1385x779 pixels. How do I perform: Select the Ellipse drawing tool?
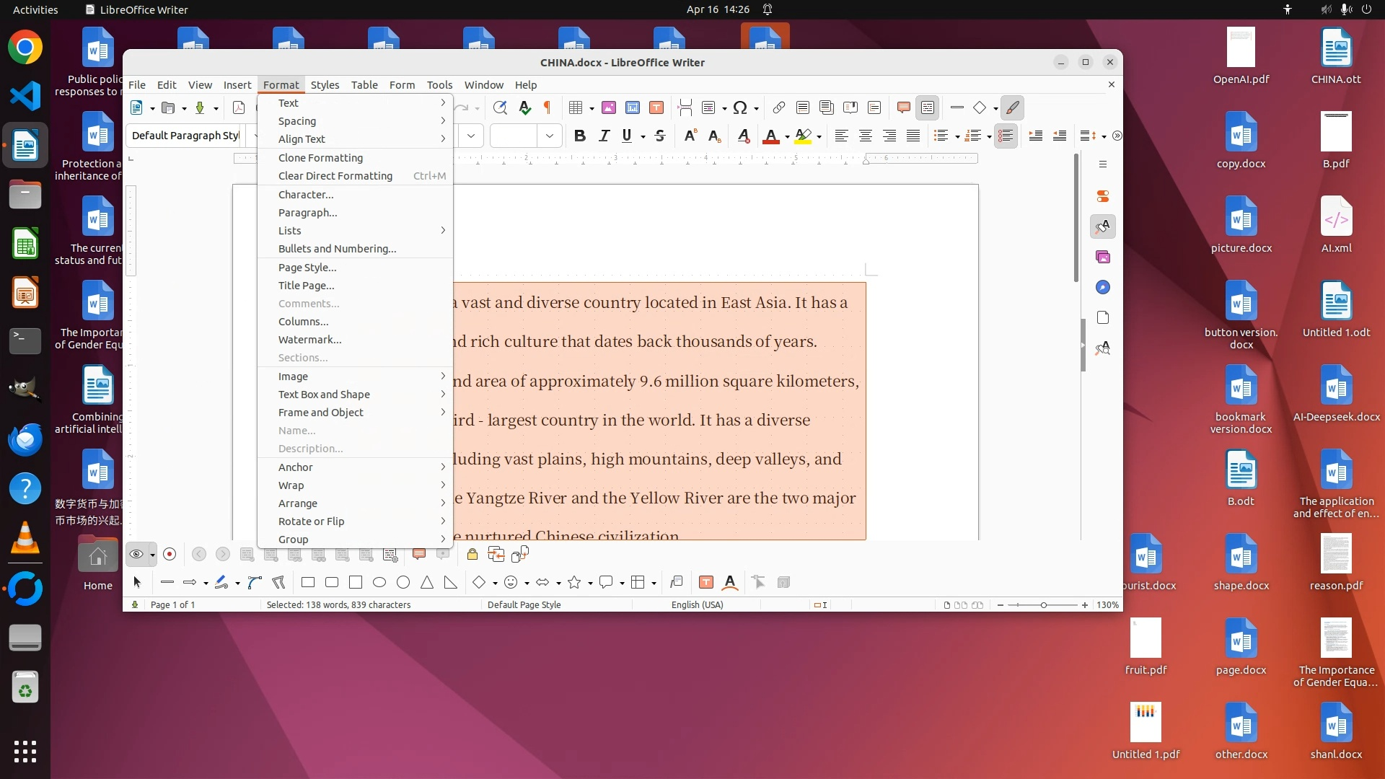tap(379, 583)
